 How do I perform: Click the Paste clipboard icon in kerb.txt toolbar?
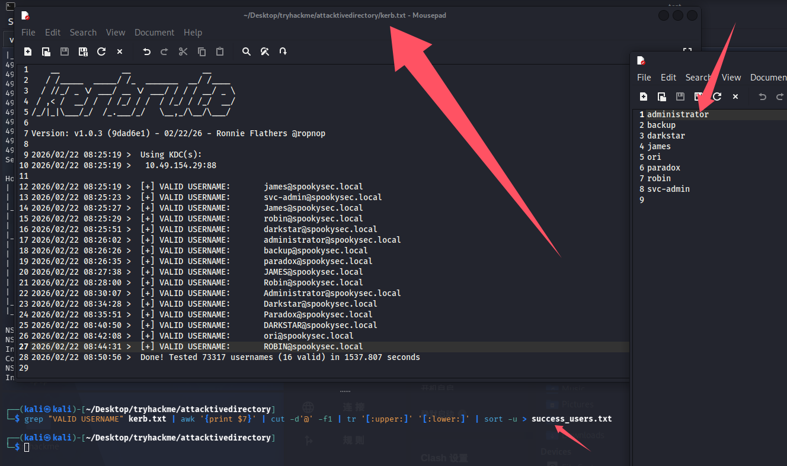pos(220,52)
